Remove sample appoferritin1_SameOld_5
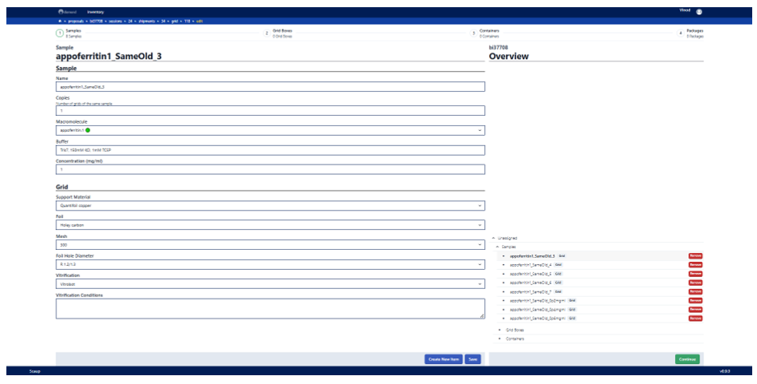 [x=696, y=274]
